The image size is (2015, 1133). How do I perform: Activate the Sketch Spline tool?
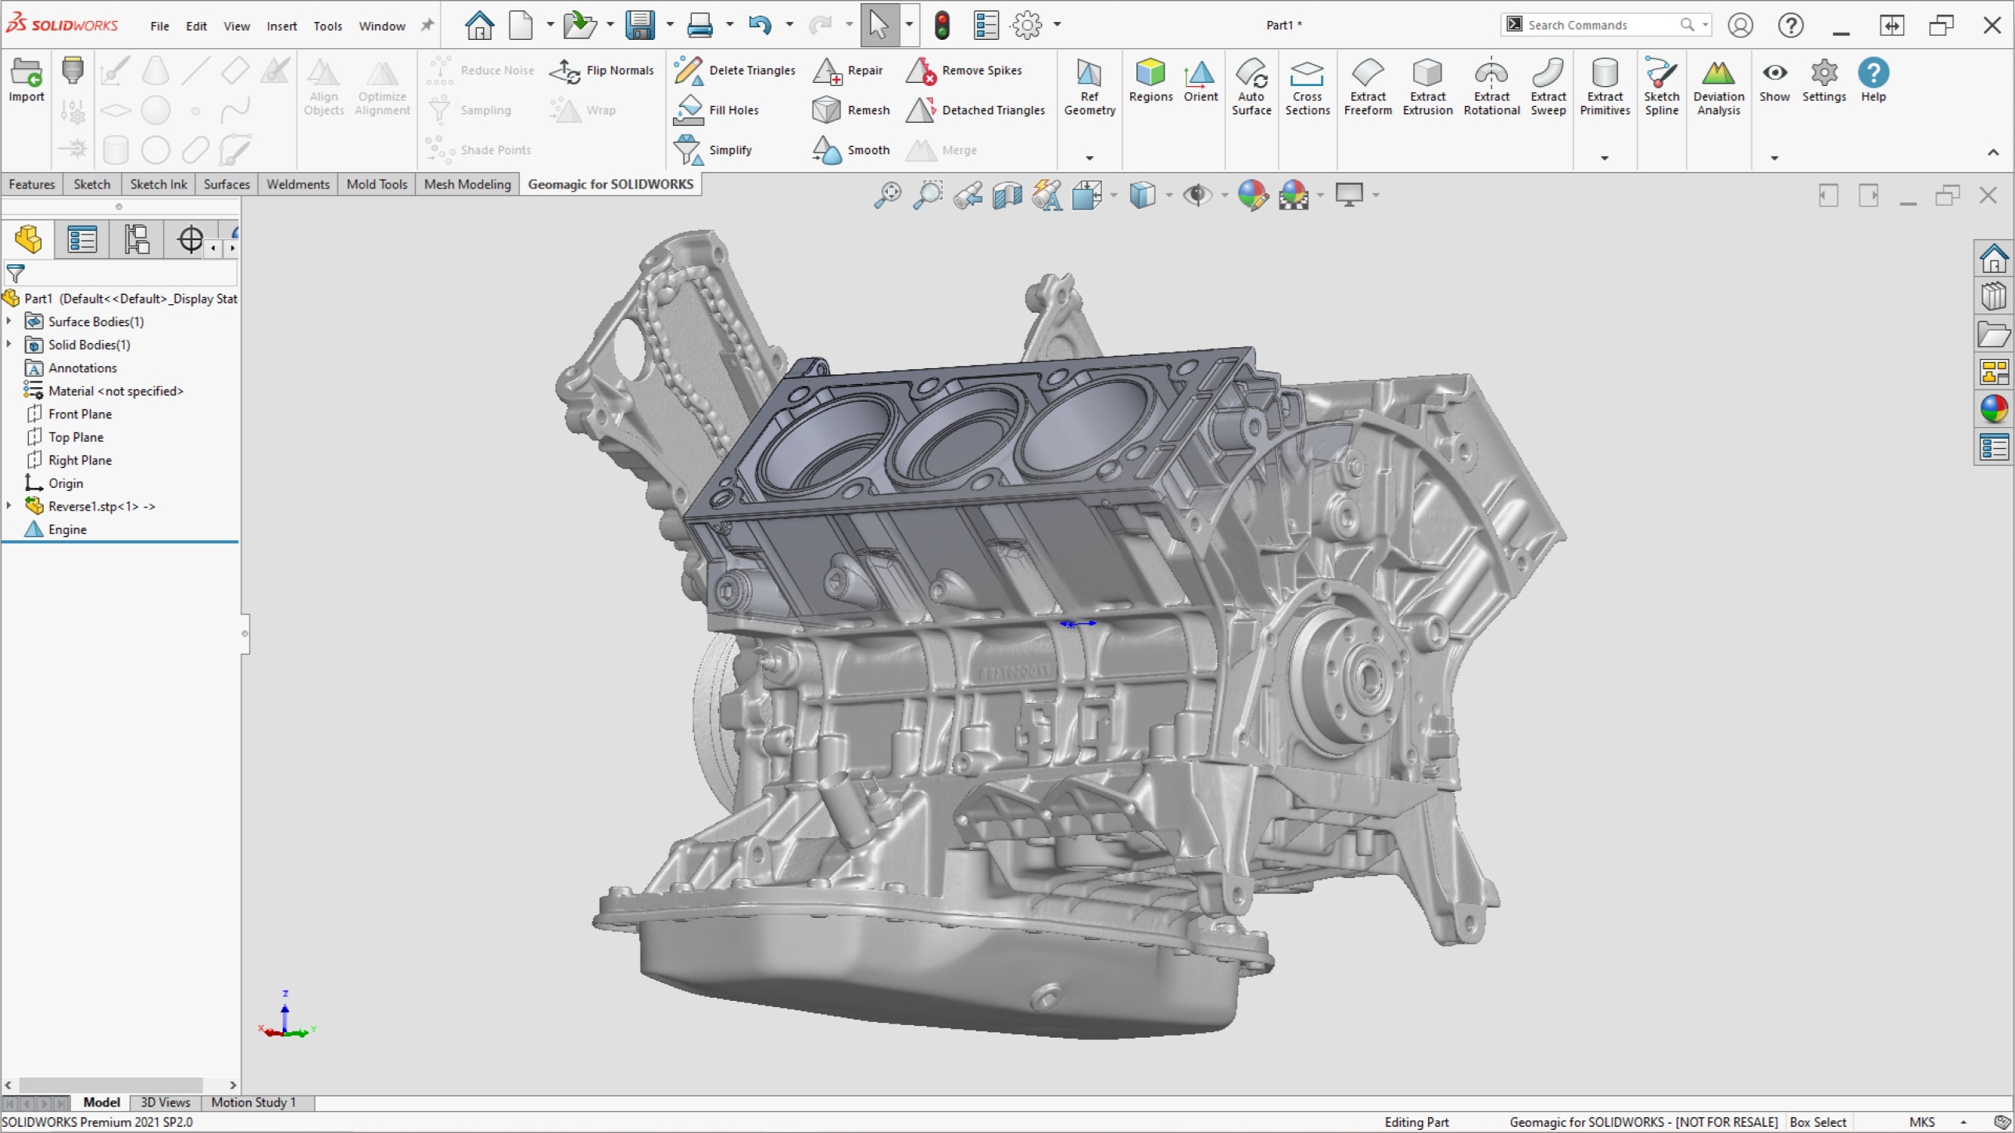(1662, 84)
